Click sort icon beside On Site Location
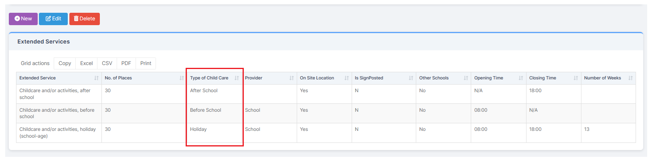 coord(346,78)
